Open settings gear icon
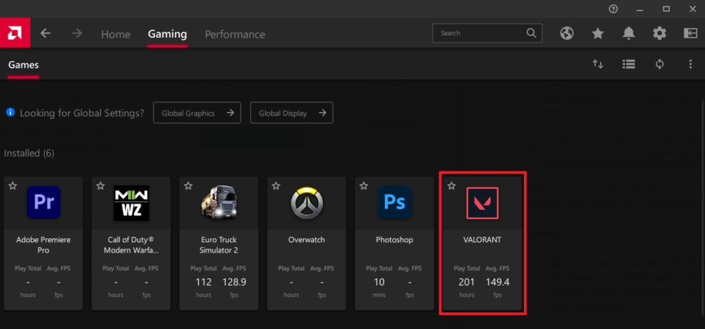 click(x=660, y=33)
